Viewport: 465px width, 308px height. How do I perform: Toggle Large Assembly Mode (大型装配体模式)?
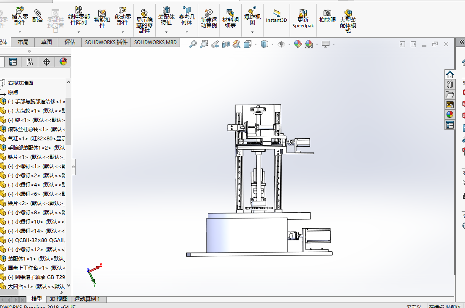[348, 21]
